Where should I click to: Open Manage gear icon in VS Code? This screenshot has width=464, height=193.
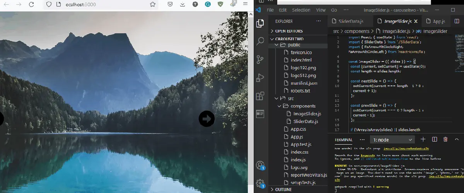click(x=260, y=183)
